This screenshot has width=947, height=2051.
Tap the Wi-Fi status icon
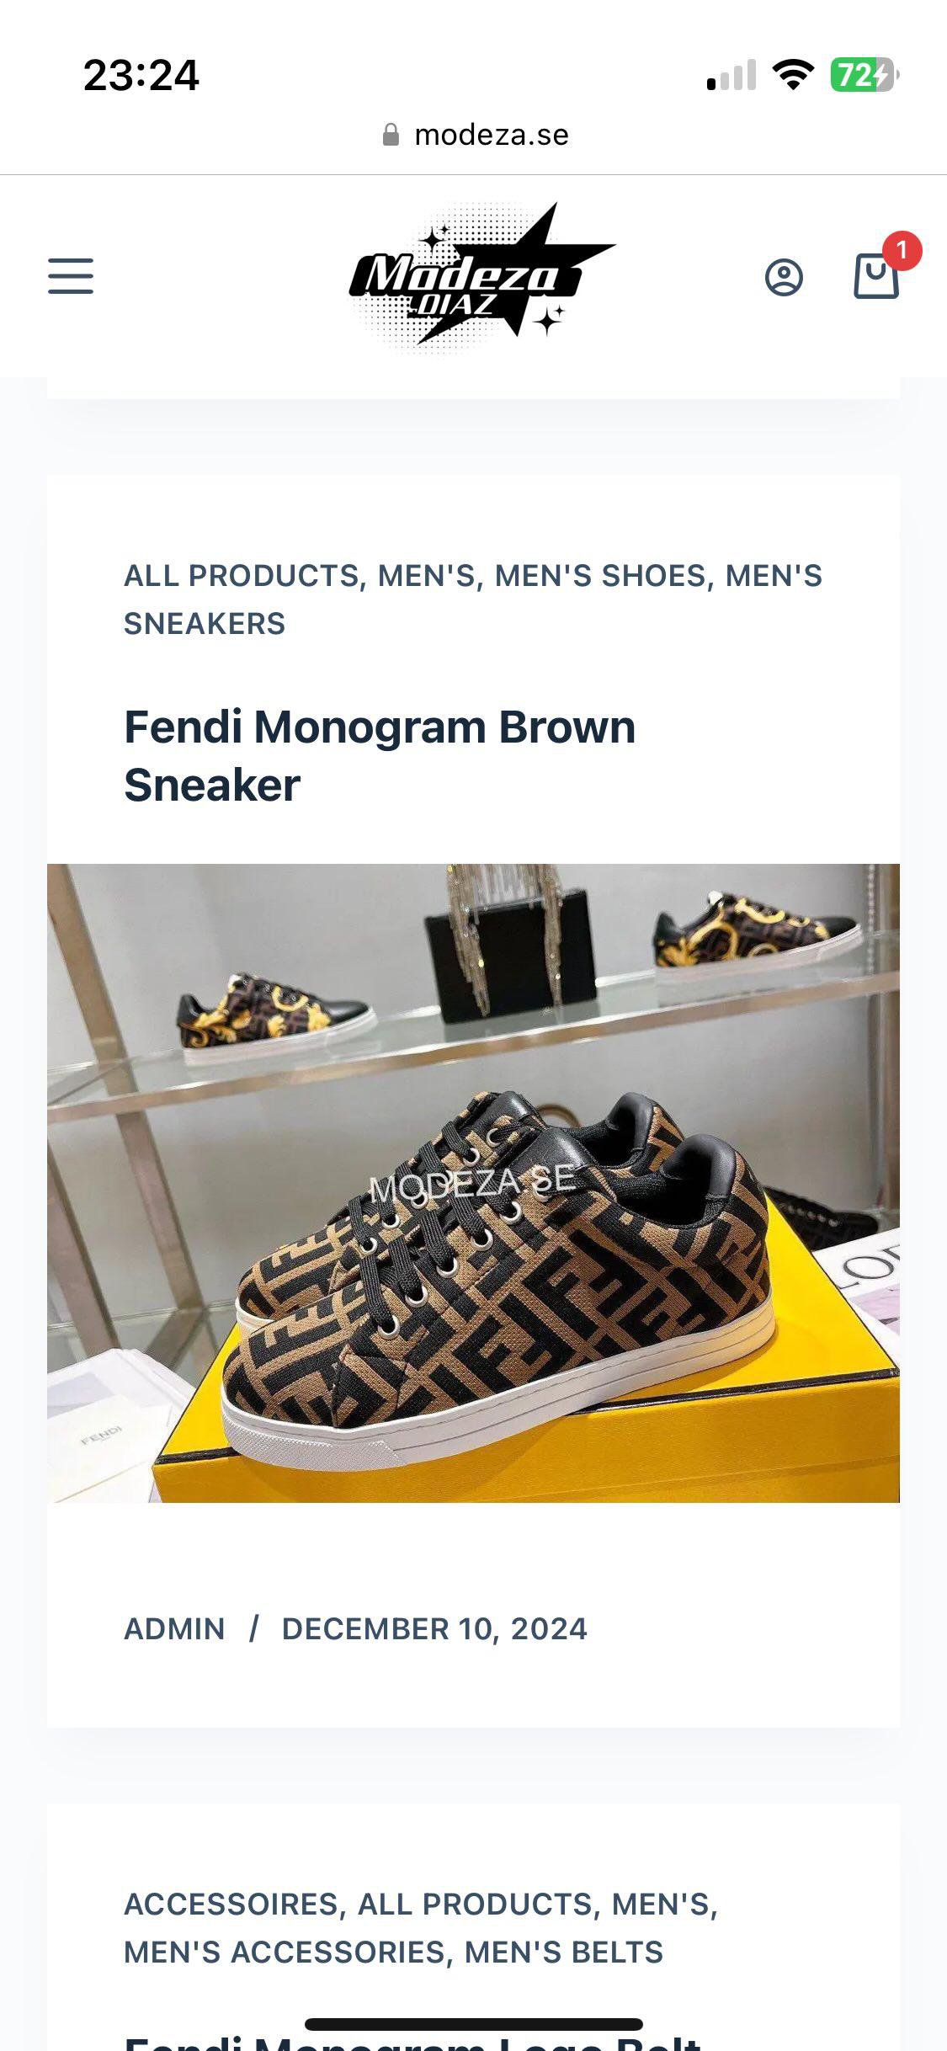point(793,75)
